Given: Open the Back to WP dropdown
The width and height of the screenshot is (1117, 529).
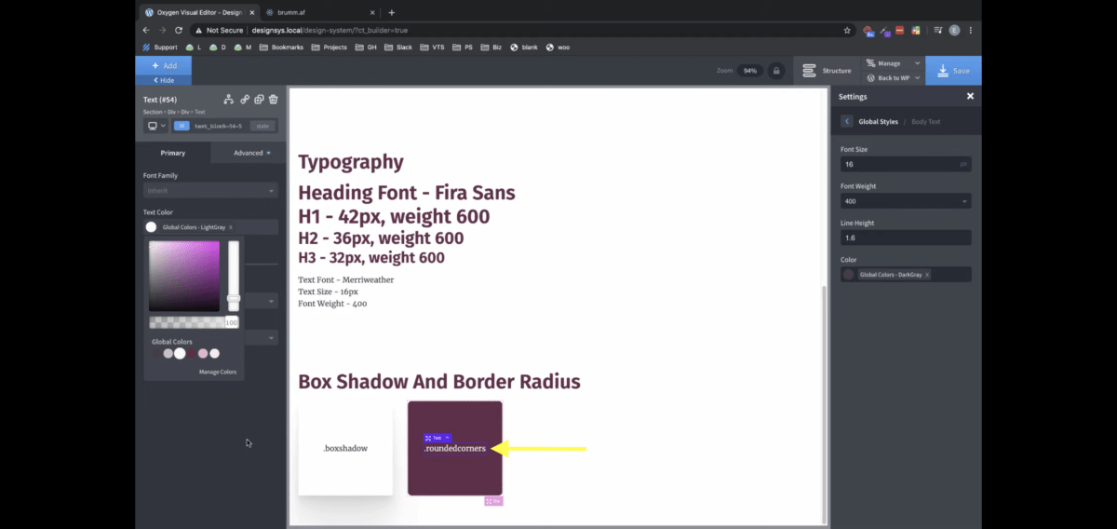Looking at the screenshot, I should [892, 78].
